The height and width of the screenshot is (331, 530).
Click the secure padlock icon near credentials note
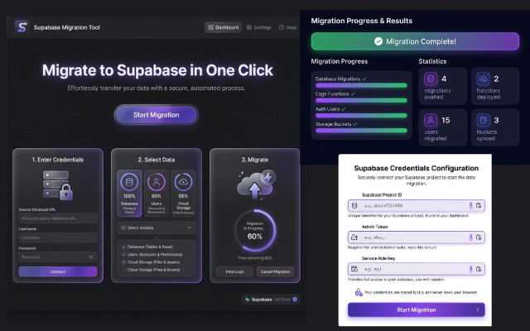359,292
